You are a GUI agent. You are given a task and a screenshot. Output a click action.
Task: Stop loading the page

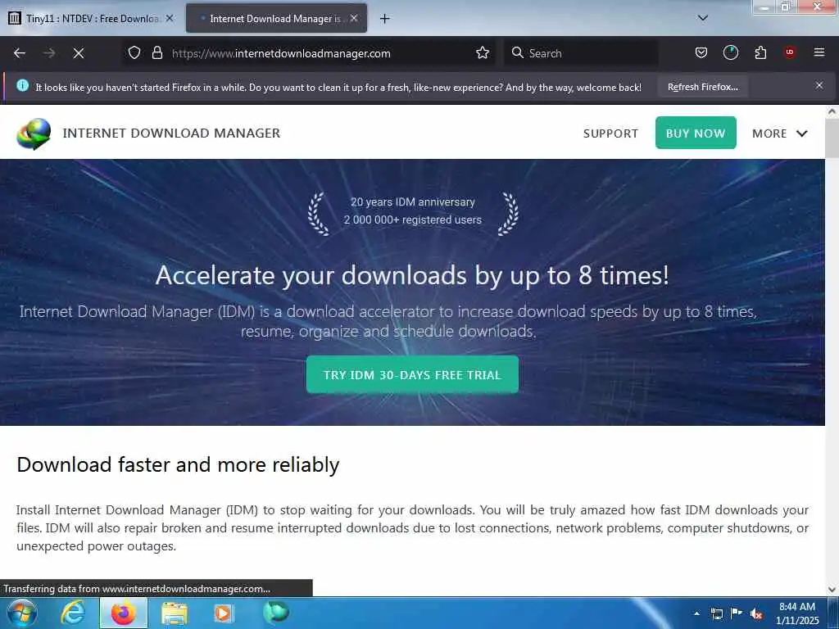pyautogui.click(x=79, y=53)
